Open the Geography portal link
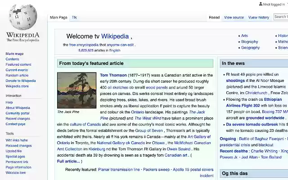The image size is (288, 180). tap(250, 48)
